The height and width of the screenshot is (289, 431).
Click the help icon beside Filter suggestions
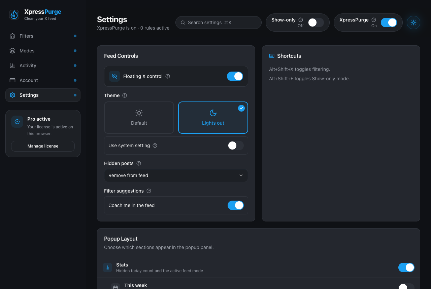pos(149,191)
